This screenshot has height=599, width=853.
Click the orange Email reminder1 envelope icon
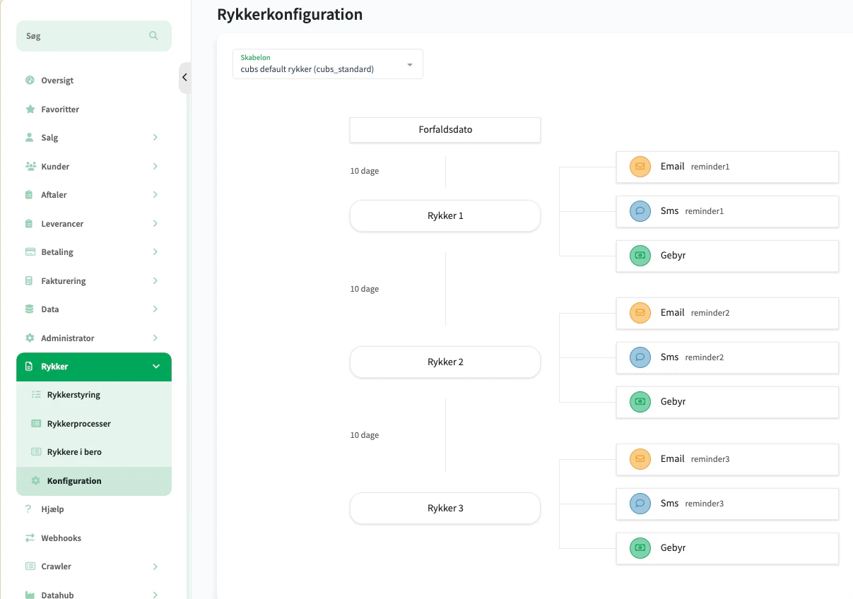pyautogui.click(x=640, y=167)
